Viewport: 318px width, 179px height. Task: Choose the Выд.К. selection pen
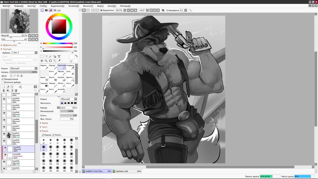point(44,79)
